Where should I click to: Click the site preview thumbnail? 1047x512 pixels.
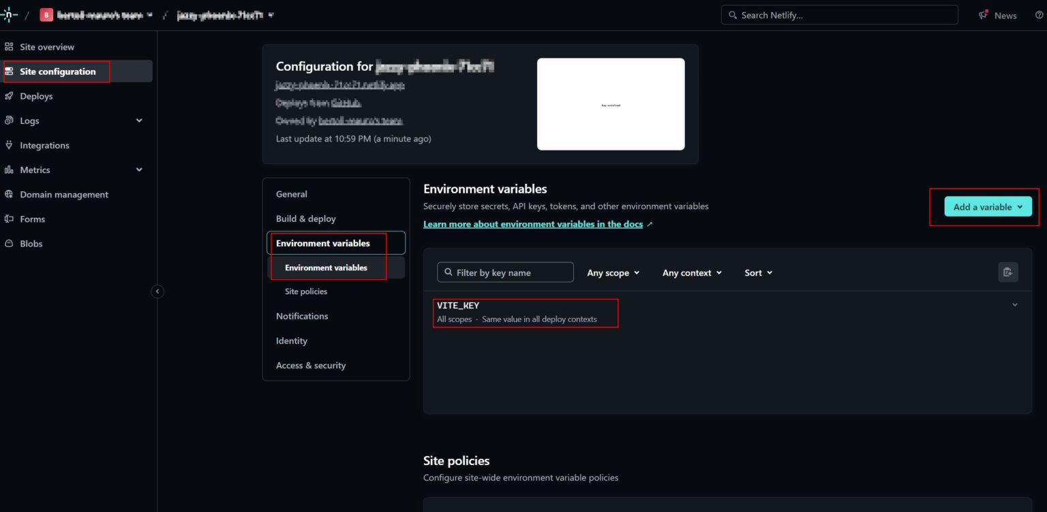click(611, 104)
